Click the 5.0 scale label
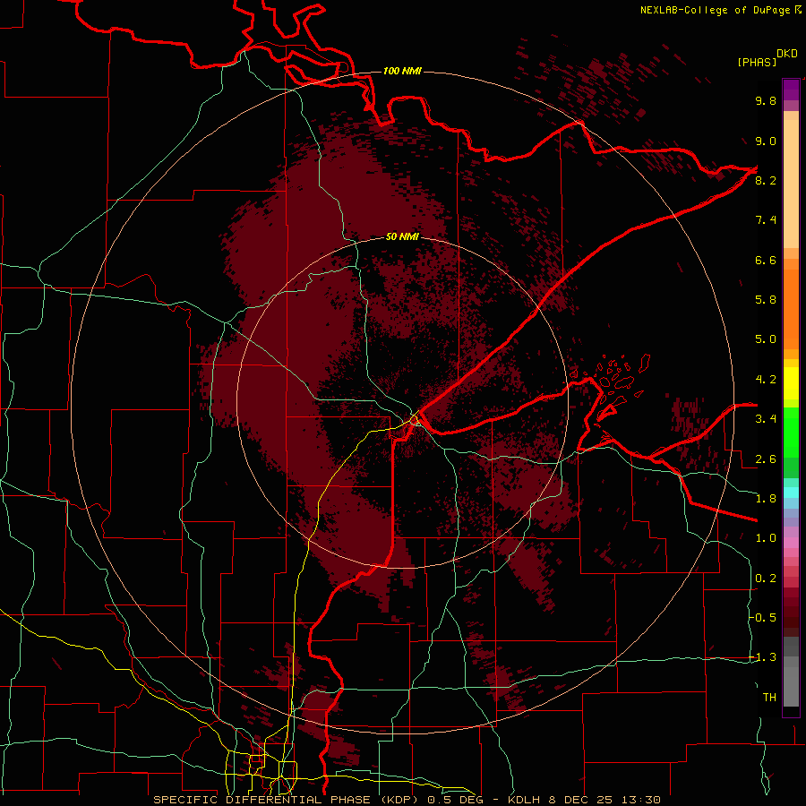The width and height of the screenshot is (806, 806). (x=766, y=339)
